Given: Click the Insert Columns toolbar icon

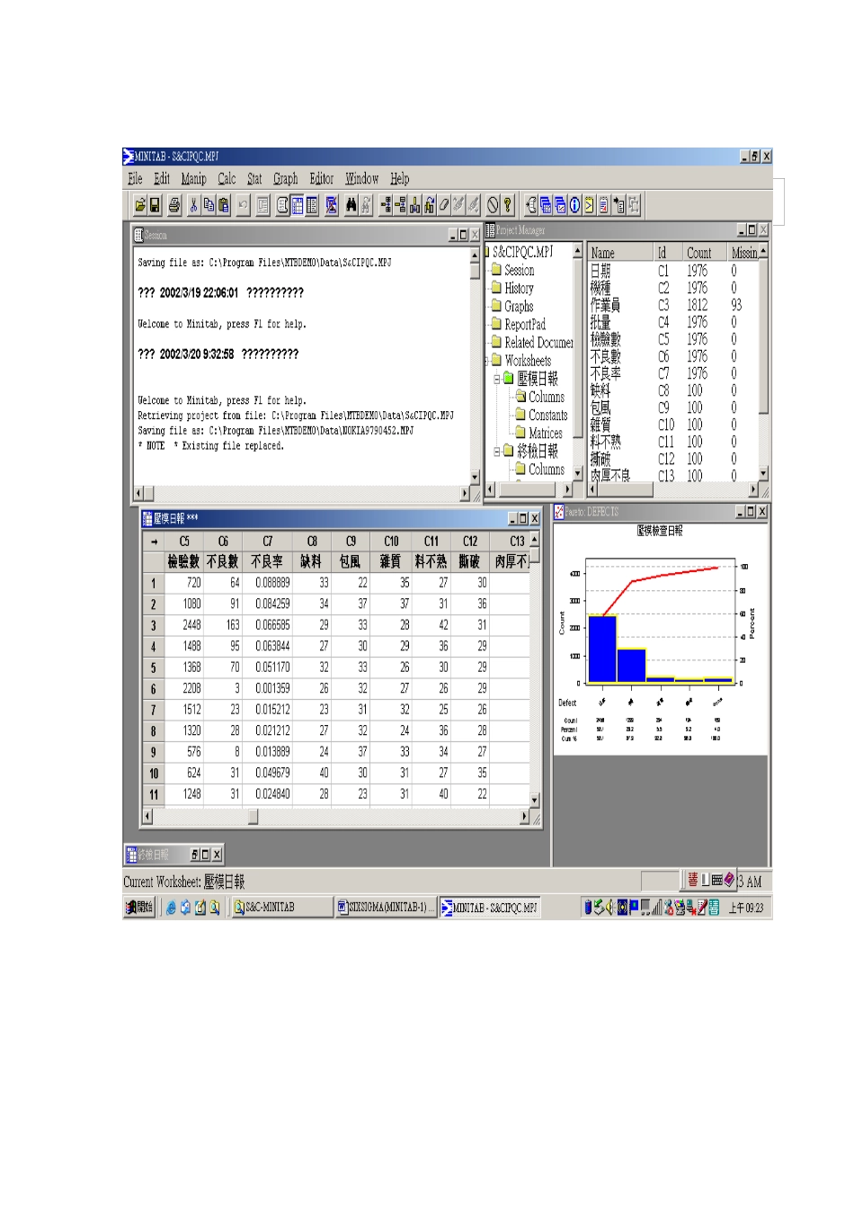Looking at the screenshot, I should [415, 206].
